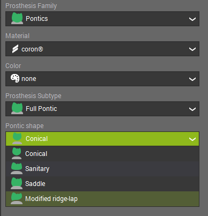Viewport: 208px width, 216px height.
Task: Select Conical from the shape list
Action: (102, 154)
